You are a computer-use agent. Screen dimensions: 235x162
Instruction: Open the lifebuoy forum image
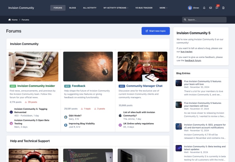coord(34,155)
